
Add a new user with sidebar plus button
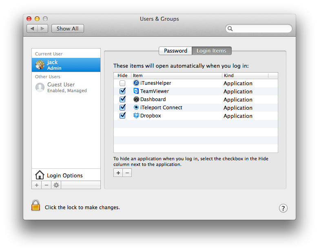click(x=37, y=185)
